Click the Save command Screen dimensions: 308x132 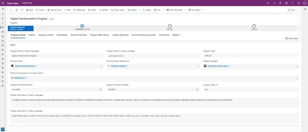point(29,10)
